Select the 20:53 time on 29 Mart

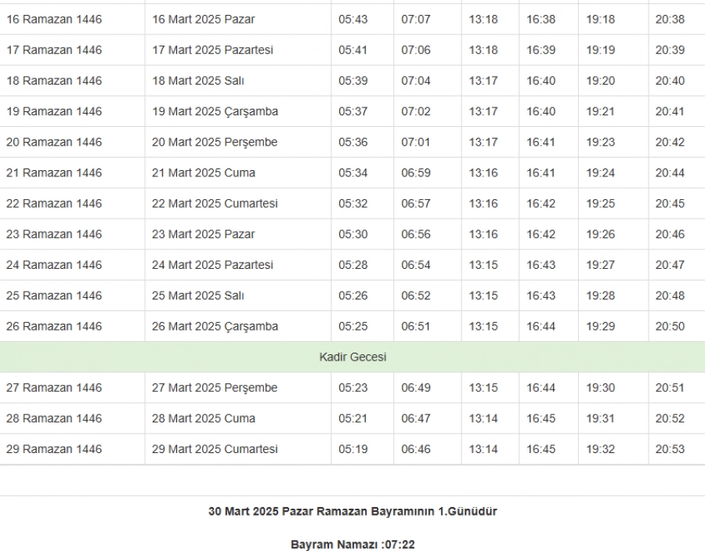click(670, 449)
